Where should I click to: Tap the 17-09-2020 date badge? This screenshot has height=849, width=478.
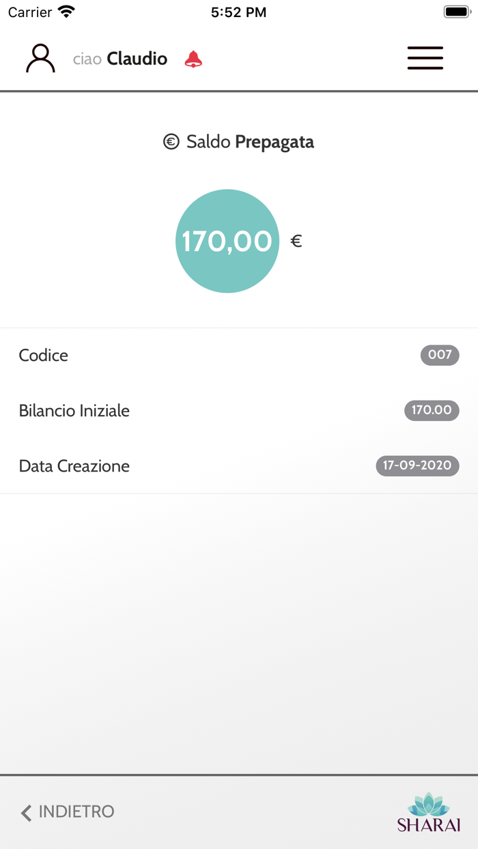tap(417, 465)
